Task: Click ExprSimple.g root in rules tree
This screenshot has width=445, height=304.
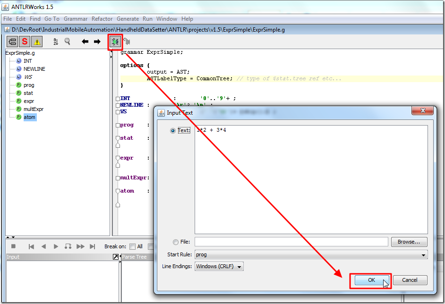Action: click(x=20, y=53)
